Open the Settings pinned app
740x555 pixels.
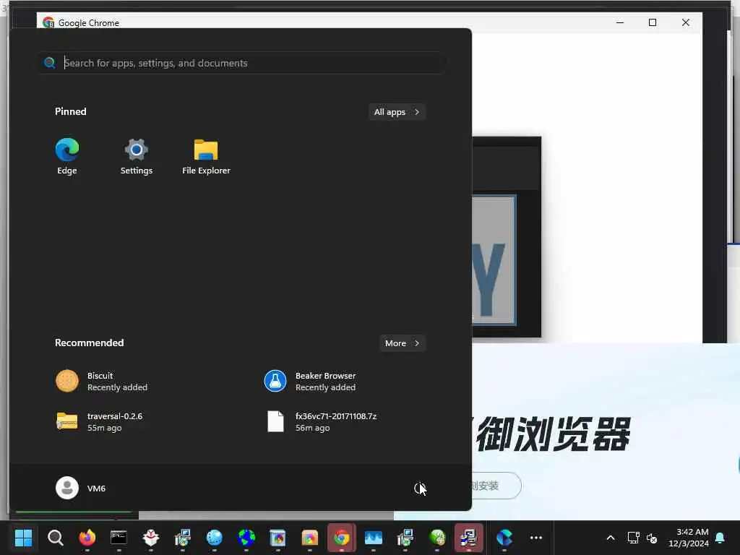(x=137, y=156)
